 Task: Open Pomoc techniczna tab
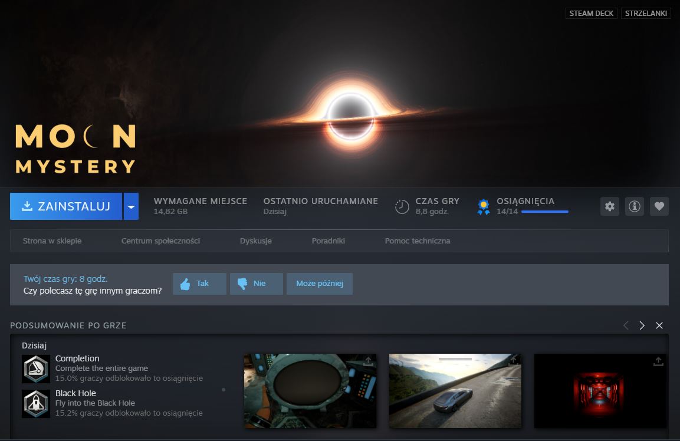point(418,241)
